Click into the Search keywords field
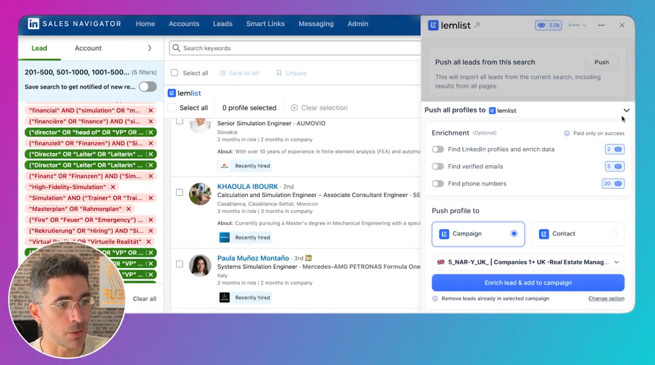Image resolution: width=655 pixels, height=365 pixels. click(295, 48)
